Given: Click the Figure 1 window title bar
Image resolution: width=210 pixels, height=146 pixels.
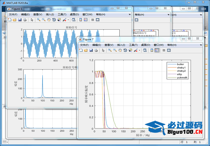Looking at the screenshot, I should point(59,9).
